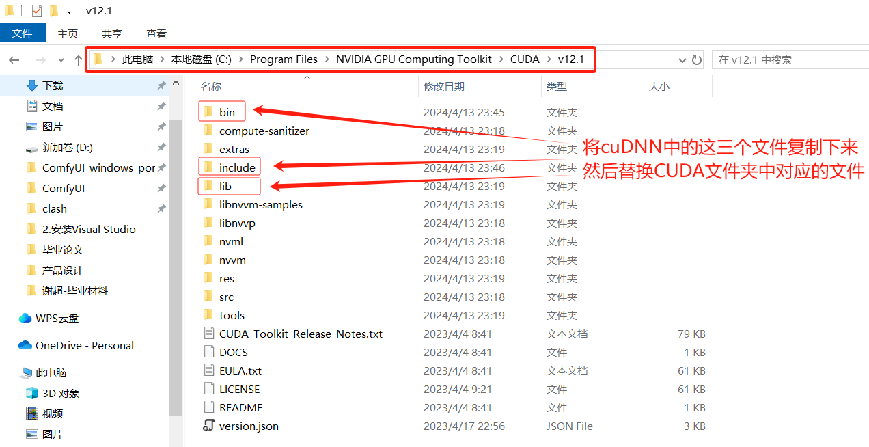Switch to the 主页 ribbon tab

[x=68, y=33]
